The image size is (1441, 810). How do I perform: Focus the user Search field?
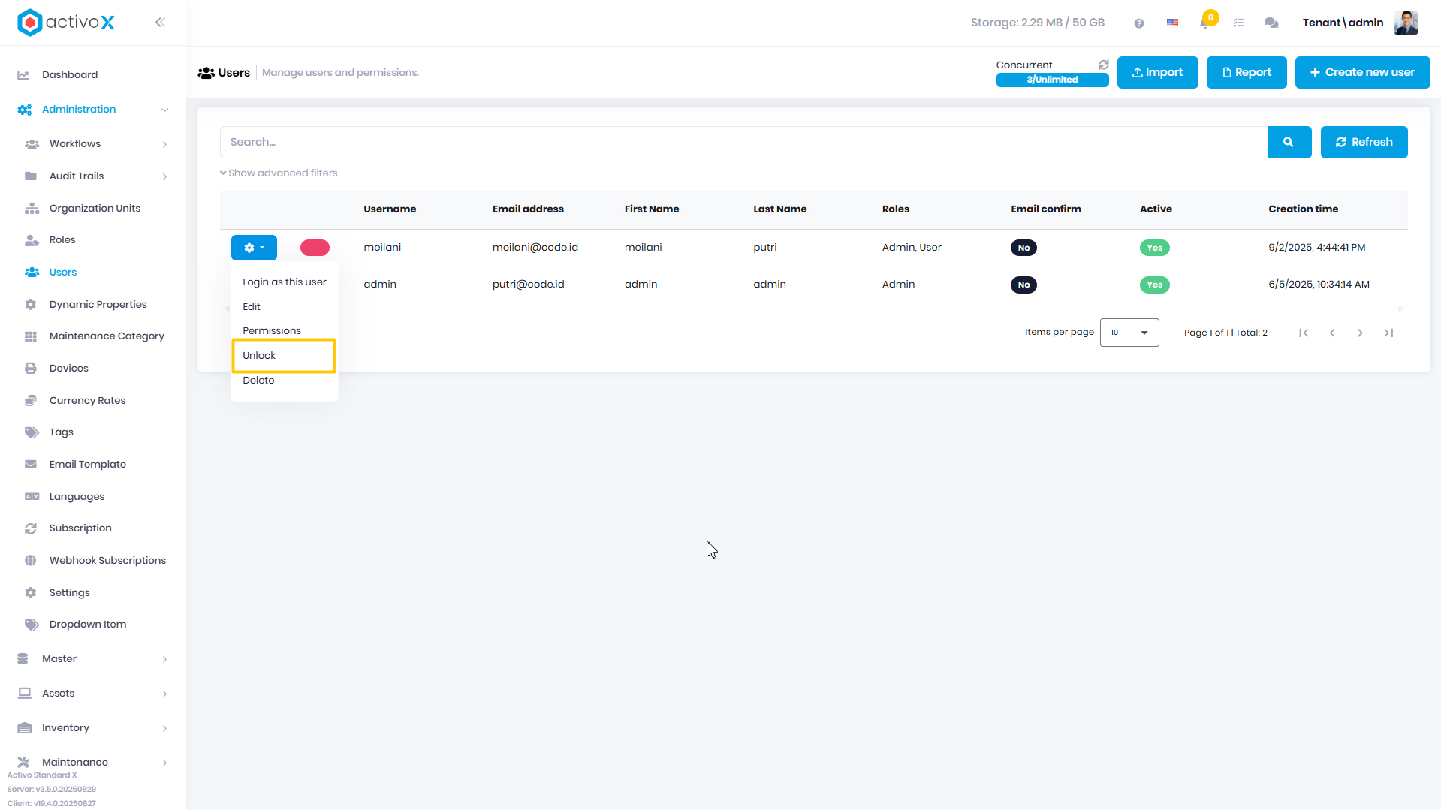[743, 142]
